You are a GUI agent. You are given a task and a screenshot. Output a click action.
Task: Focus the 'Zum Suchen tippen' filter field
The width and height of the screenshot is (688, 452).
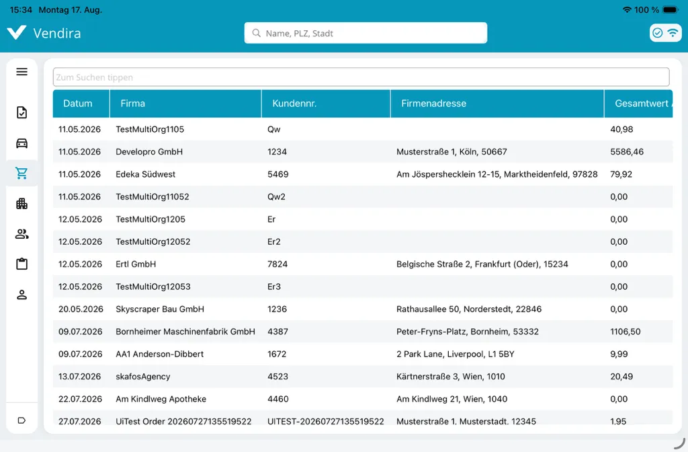click(x=361, y=77)
